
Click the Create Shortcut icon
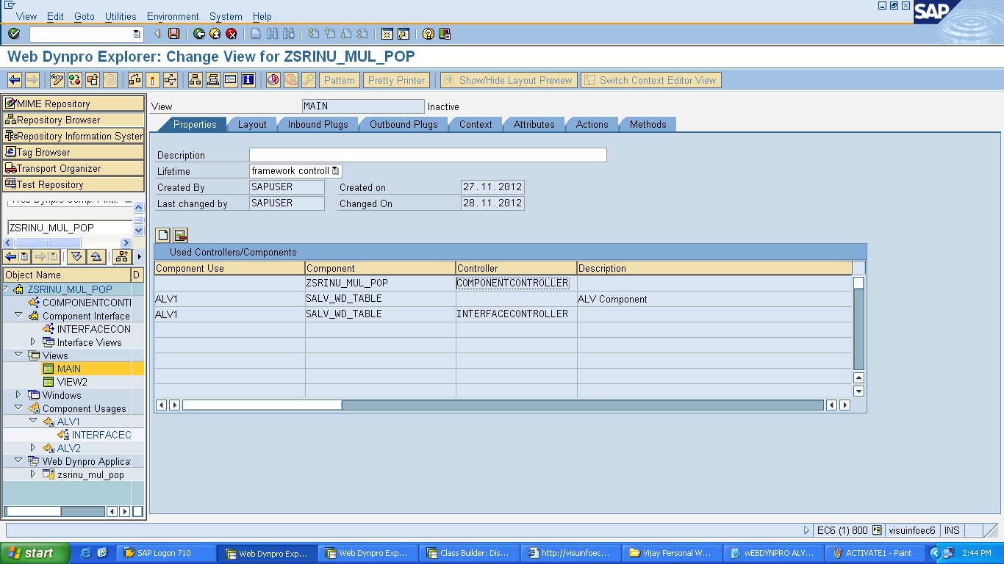coord(403,34)
